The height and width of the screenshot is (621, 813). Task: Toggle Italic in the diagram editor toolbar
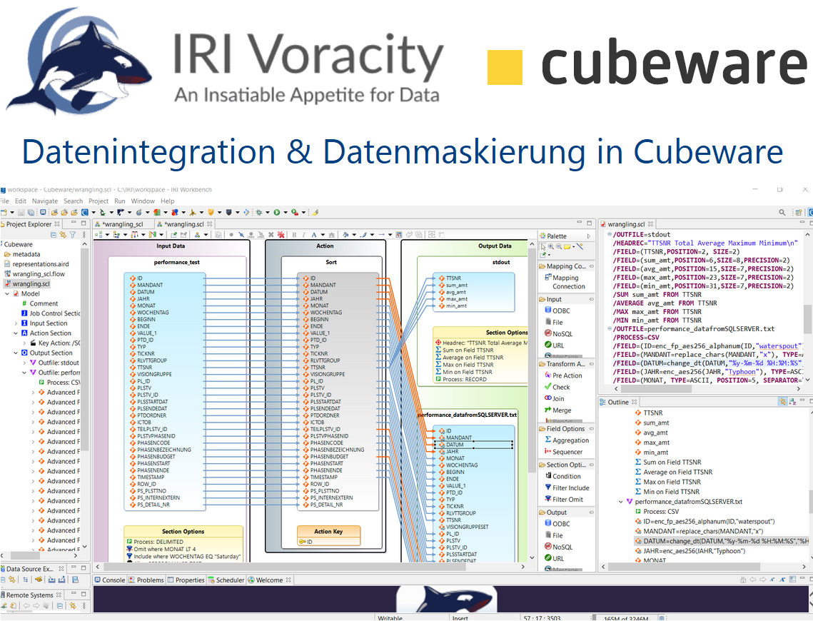tap(304, 235)
